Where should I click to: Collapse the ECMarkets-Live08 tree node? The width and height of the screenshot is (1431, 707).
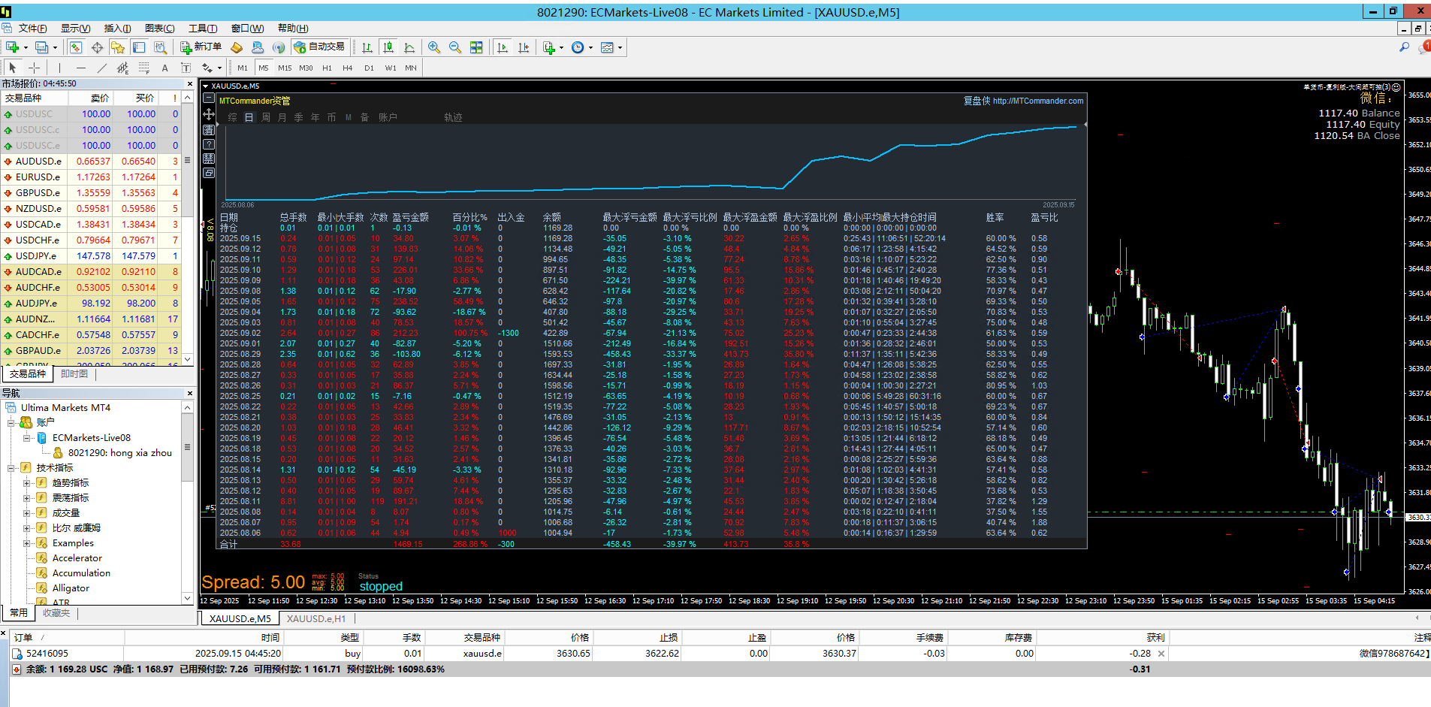(x=27, y=437)
